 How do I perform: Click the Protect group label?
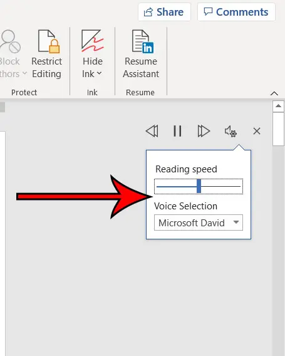[x=24, y=93]
